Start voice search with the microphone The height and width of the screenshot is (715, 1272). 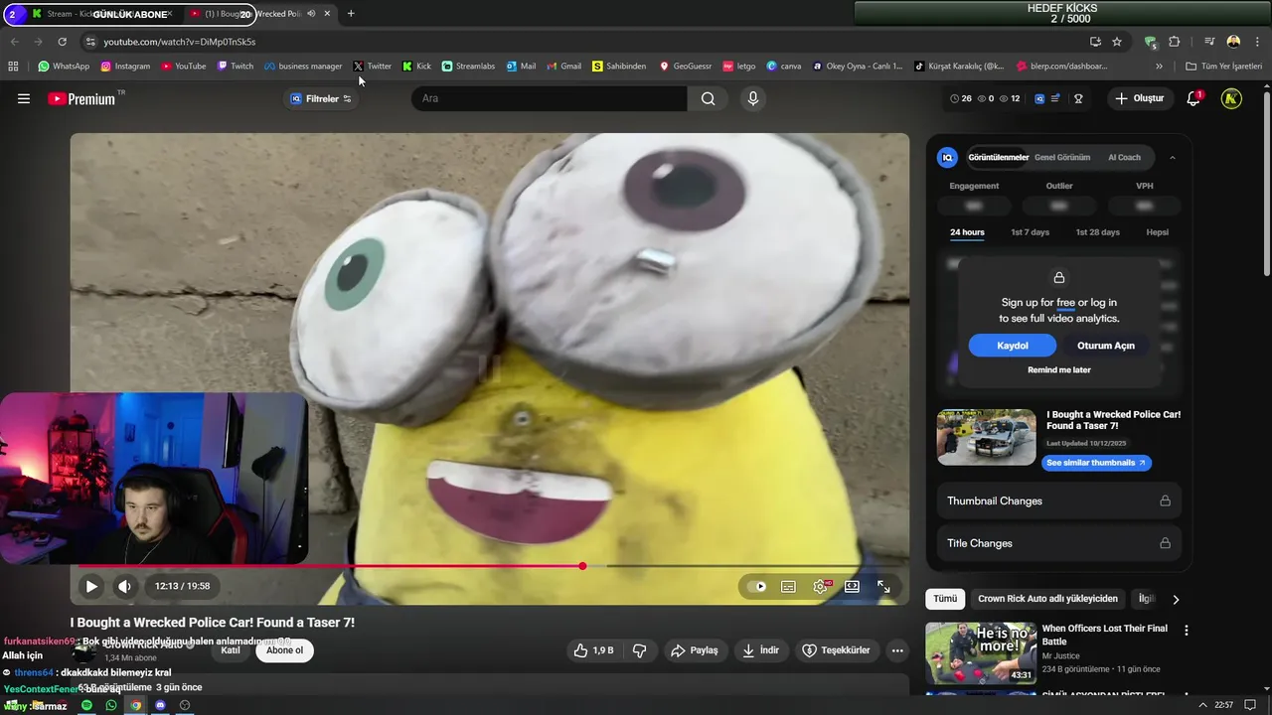tap(752, 98)
